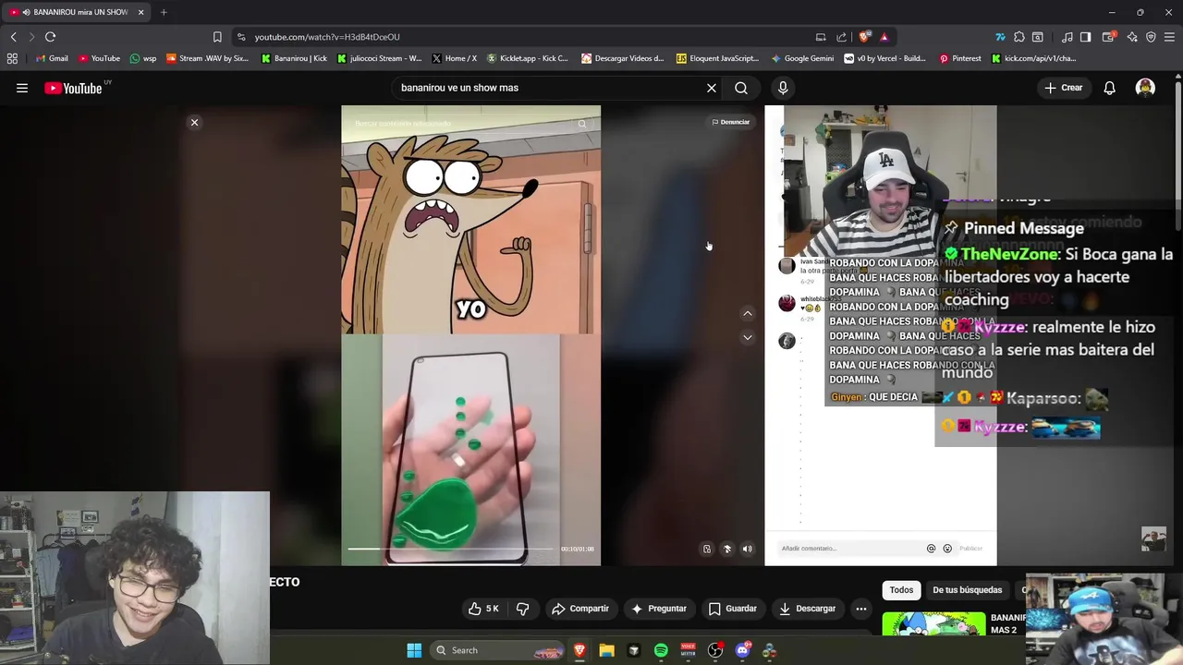Open the Google Gemini bookmark
Viewport: 1183px width, 665px height.
pos(802,58)
